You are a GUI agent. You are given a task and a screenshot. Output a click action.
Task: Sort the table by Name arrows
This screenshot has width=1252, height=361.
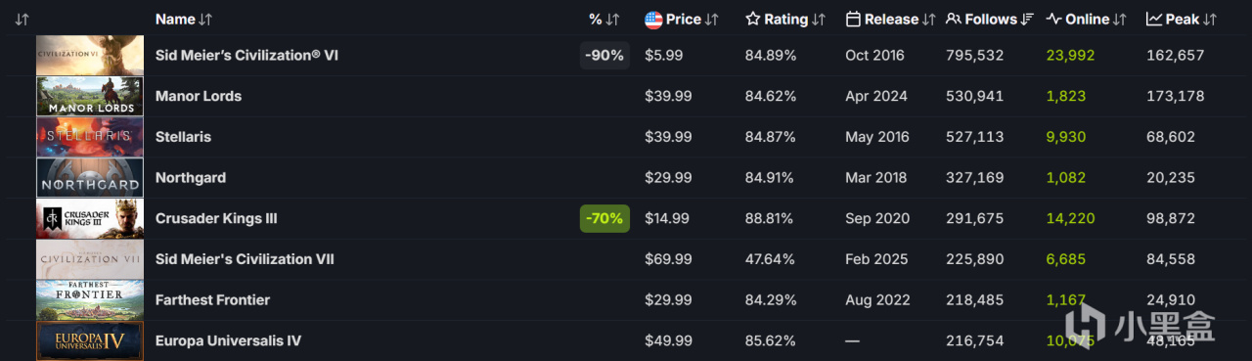[x=205, y=20]
